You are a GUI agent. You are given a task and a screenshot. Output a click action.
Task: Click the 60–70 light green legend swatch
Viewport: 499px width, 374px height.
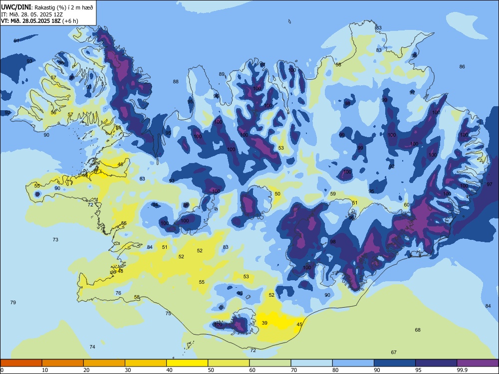click(270, 363)
